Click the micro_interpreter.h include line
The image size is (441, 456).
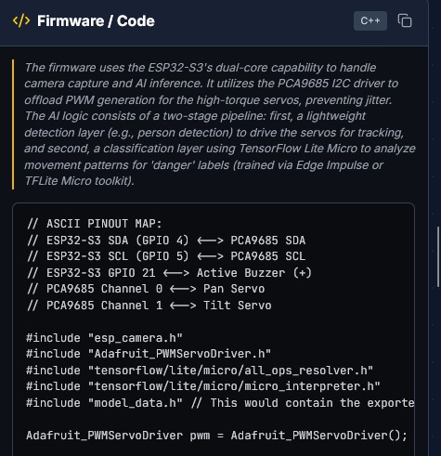click(203, 386)
